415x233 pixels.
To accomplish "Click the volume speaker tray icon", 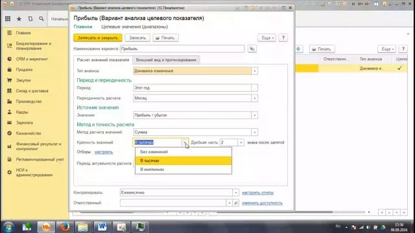I will (368, 227).
